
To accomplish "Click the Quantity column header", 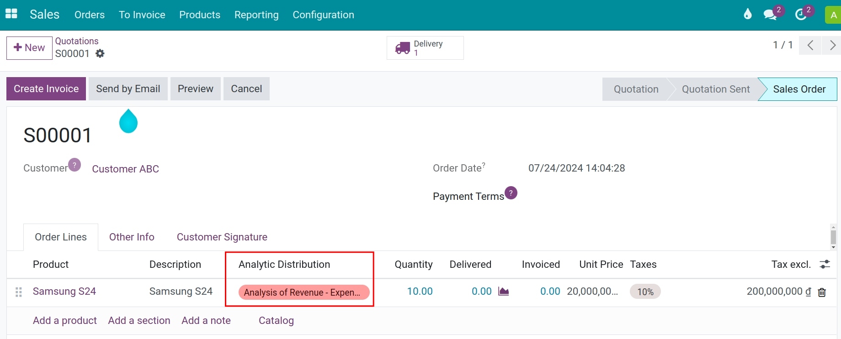I will coord(414,264).
